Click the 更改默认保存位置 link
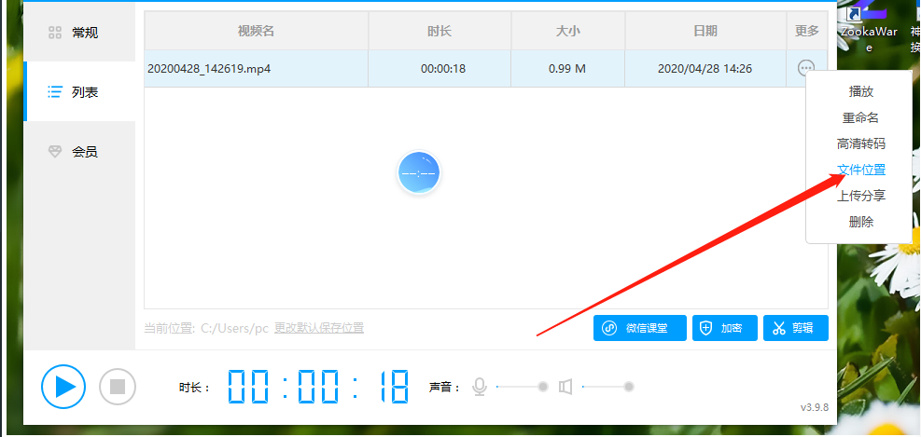 point(319,328)
